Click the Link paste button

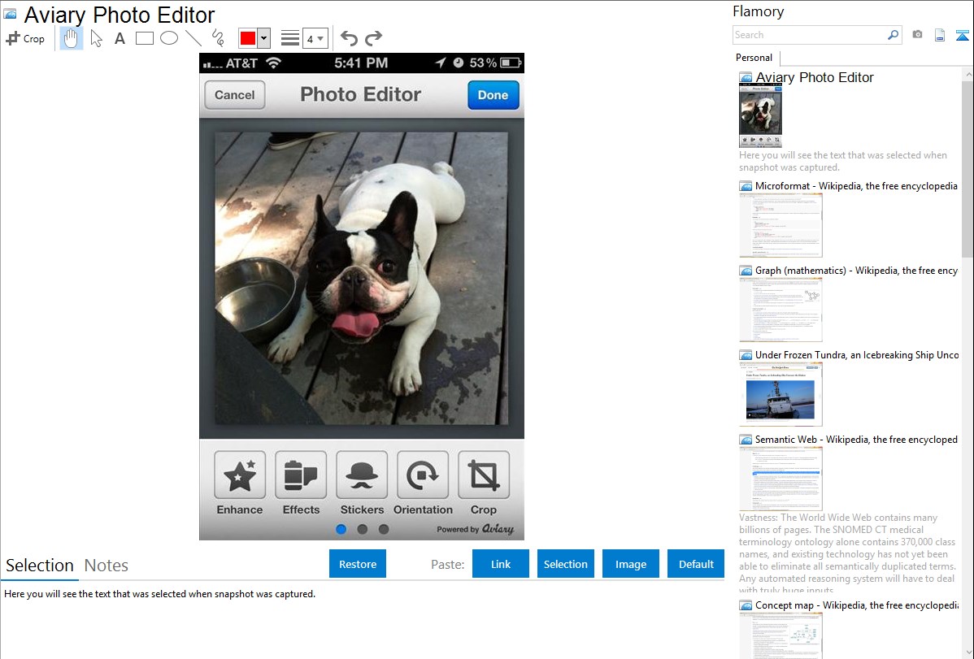point(501,564)
